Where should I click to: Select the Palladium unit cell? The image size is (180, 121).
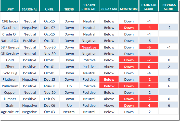(x=10, y=86)
